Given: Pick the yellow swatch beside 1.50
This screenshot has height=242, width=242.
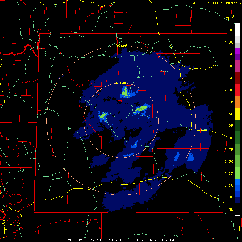Looking at the screenshot, I should point(237,114).
